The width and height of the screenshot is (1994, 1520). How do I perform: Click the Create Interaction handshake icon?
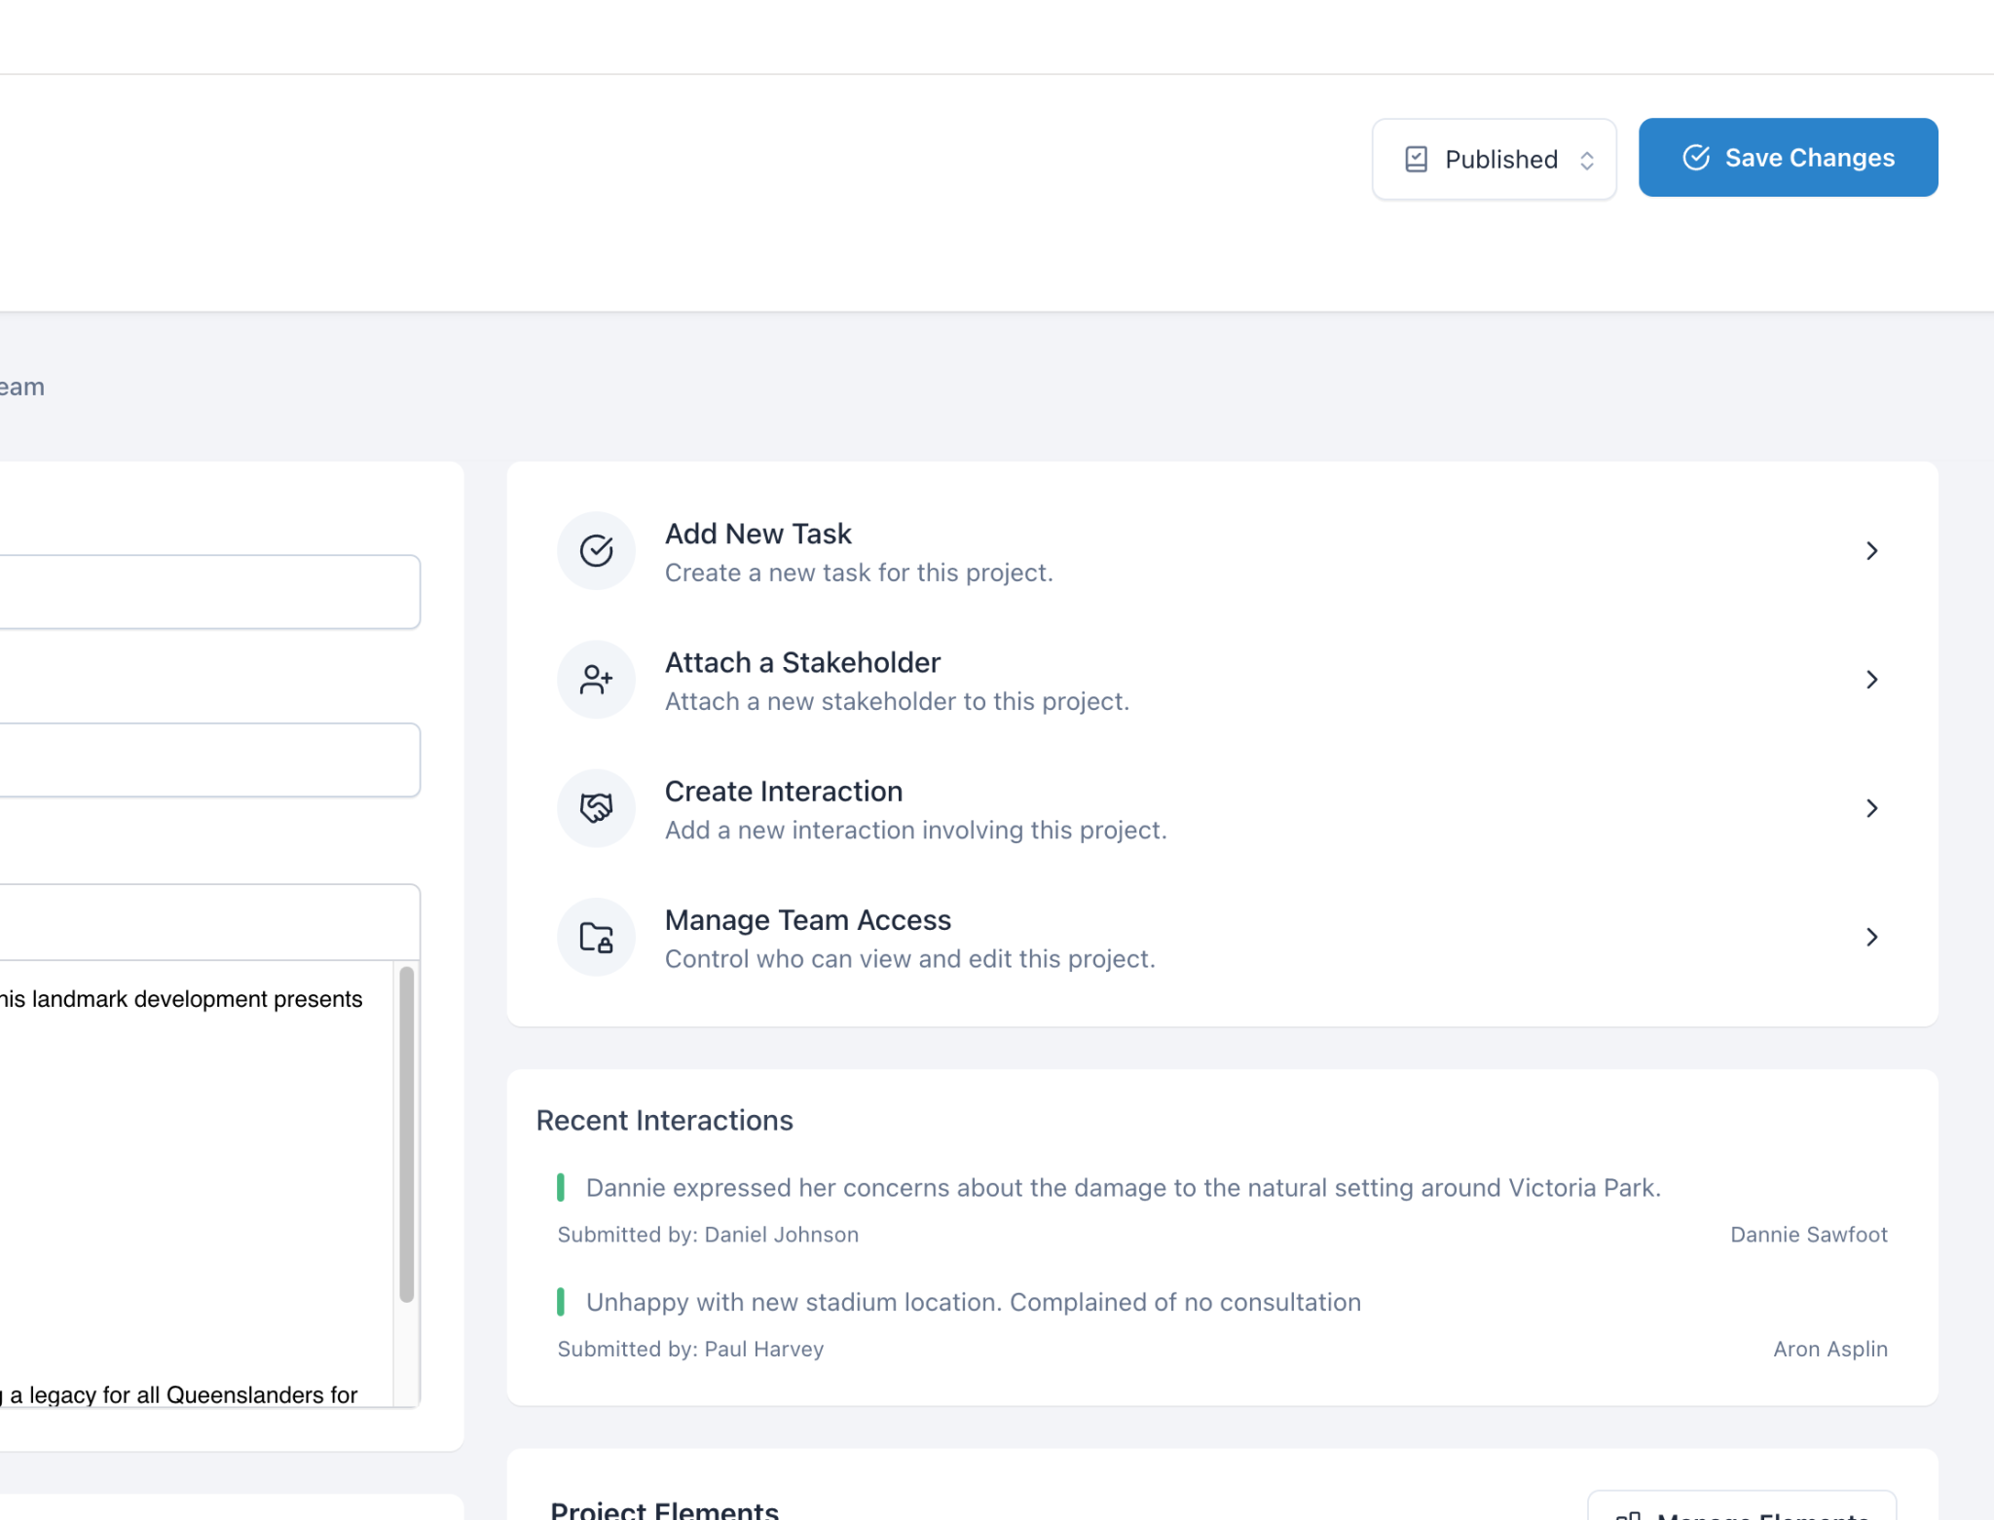point(596,808)
